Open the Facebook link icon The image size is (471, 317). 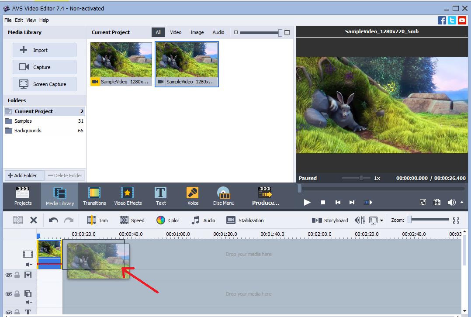click(x=442, y=21)
